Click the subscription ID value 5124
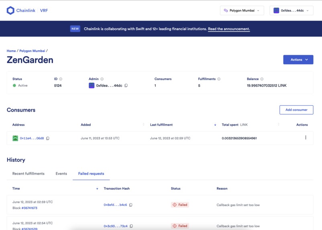 point(58,85)
